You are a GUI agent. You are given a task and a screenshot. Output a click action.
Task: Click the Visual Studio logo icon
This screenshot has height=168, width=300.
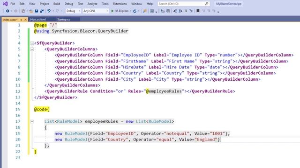[5, 4]
